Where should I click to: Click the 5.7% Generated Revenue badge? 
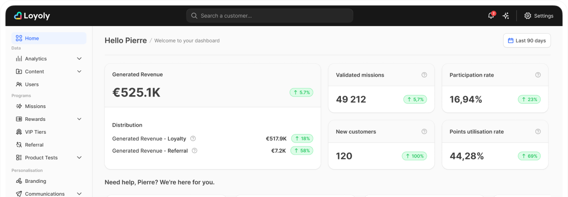pyautogui.click(x=301, y=93)
